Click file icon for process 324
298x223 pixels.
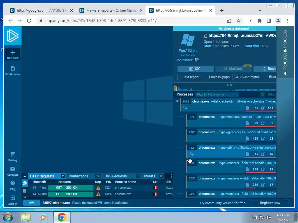pos(247,123)
